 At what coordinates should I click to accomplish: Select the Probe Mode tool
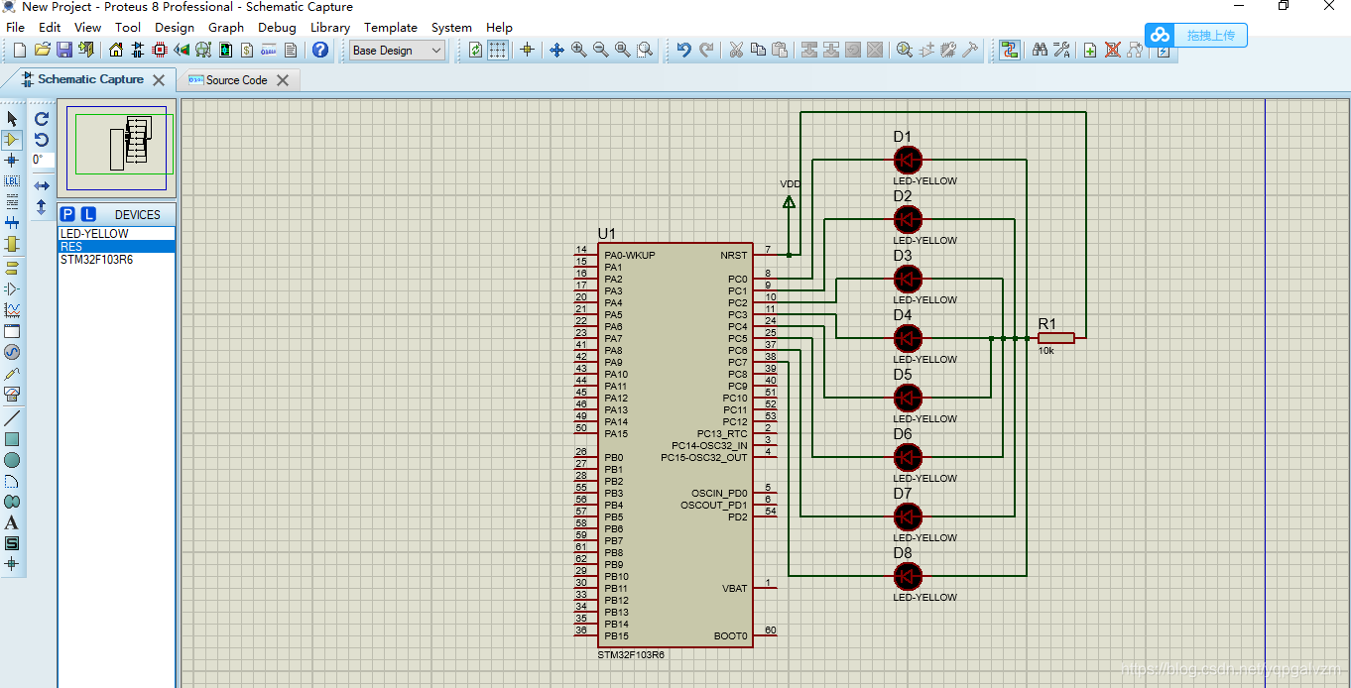(x=12, y=373)
